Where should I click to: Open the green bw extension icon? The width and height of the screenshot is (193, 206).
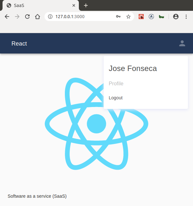click(162, 17)
